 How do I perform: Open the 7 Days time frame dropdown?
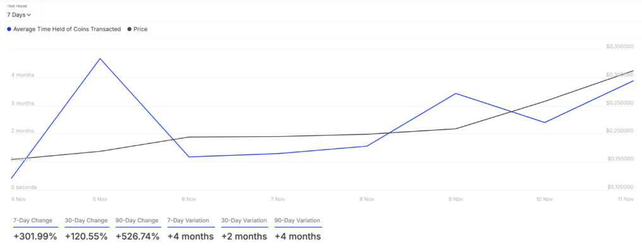(x=19, y=14)
